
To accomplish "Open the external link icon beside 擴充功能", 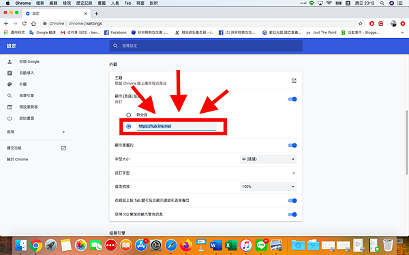I will [x=63, y=148].
